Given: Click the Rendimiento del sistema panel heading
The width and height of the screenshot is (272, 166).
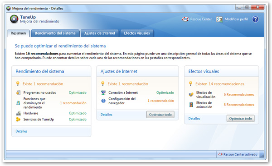Looking at the screenshot, I should (40, 71).
